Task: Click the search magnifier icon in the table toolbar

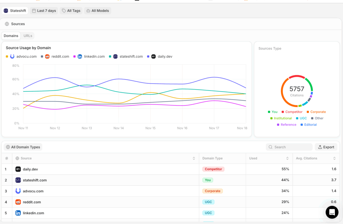Action: tap(271, 147)
